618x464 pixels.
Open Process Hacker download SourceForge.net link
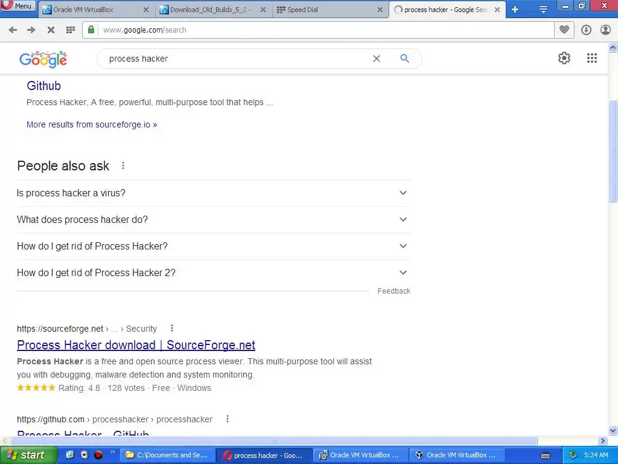pos(136,345)
